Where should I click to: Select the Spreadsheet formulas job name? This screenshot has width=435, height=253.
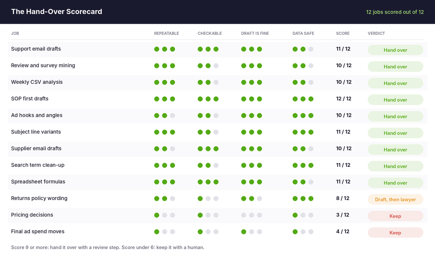coord(38,182)
